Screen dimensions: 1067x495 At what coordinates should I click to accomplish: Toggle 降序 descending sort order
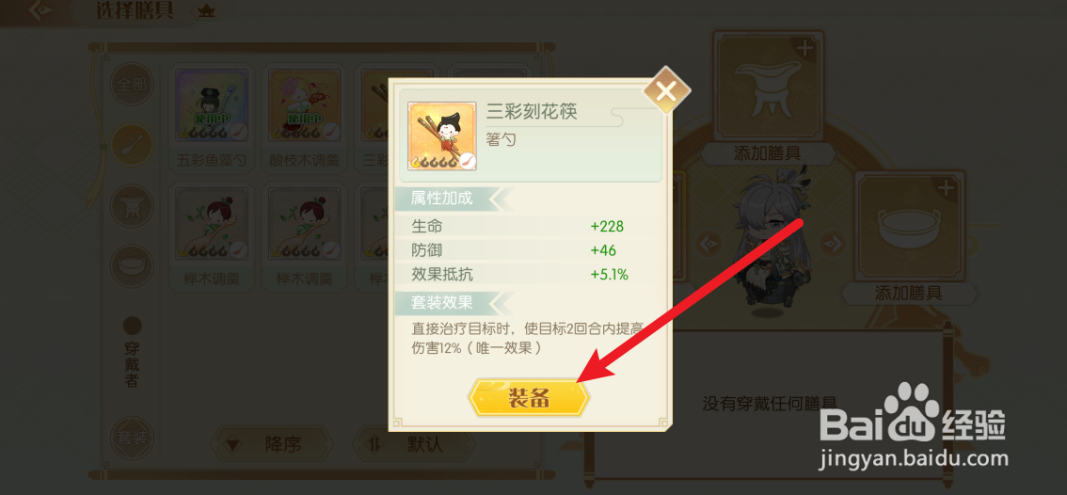(271, 445)
